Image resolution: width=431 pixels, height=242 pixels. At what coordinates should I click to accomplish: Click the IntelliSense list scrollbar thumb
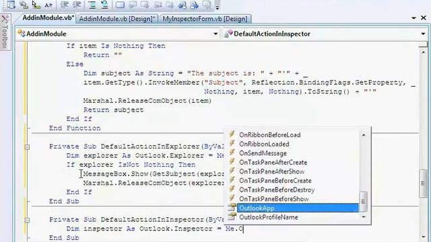point(364,202)
